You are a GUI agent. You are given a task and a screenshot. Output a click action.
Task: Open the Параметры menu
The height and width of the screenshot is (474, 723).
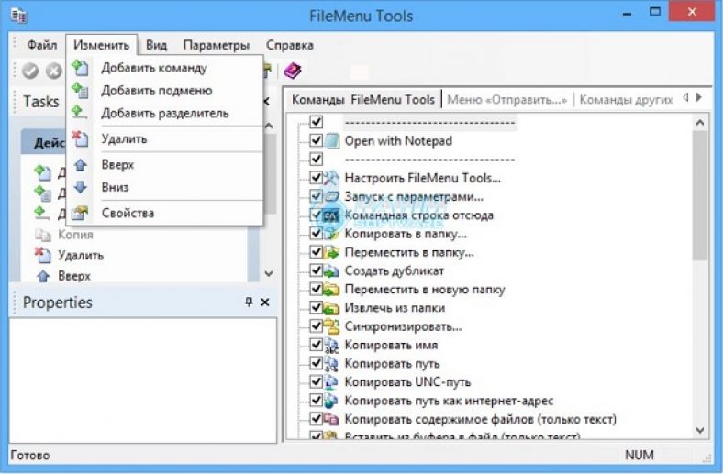217,45
